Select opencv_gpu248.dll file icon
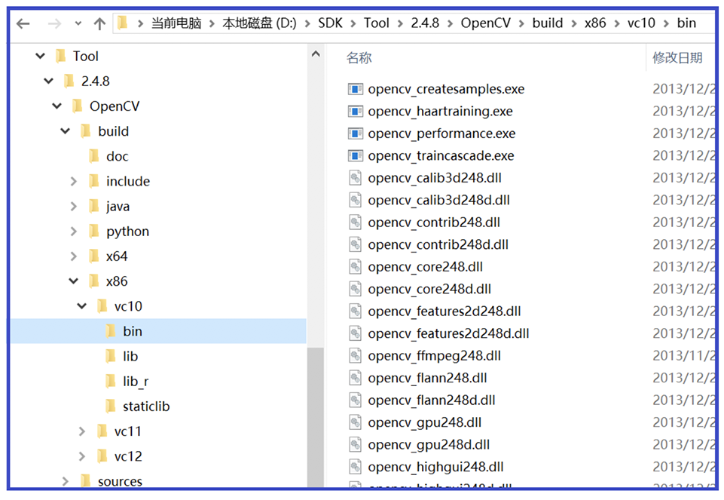The width and height of the screenshot is (724, 500). (x=355, y=422)
